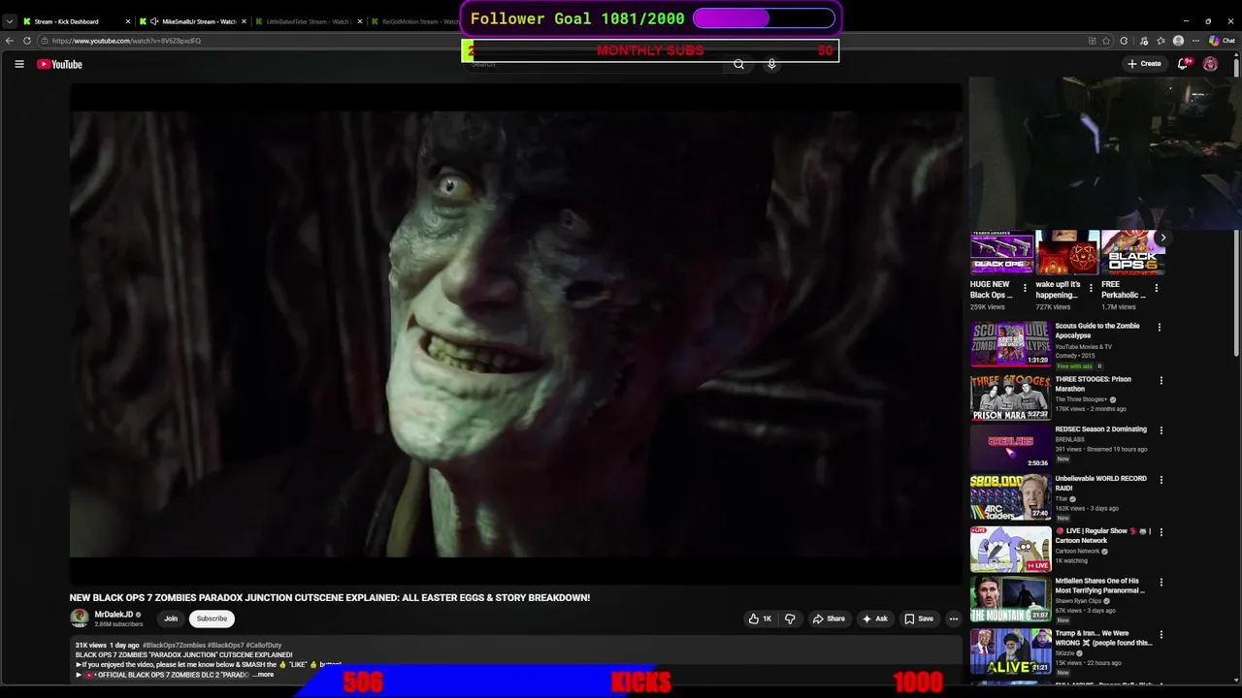
Task: Open options for REDSEC Season 2 video
Action: pyautogui.click(x=1160, y=430)
